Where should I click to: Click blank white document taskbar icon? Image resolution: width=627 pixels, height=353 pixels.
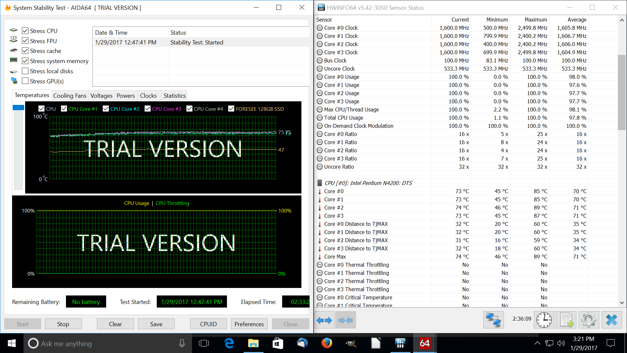pyautogui.click(x=376, y=343)
